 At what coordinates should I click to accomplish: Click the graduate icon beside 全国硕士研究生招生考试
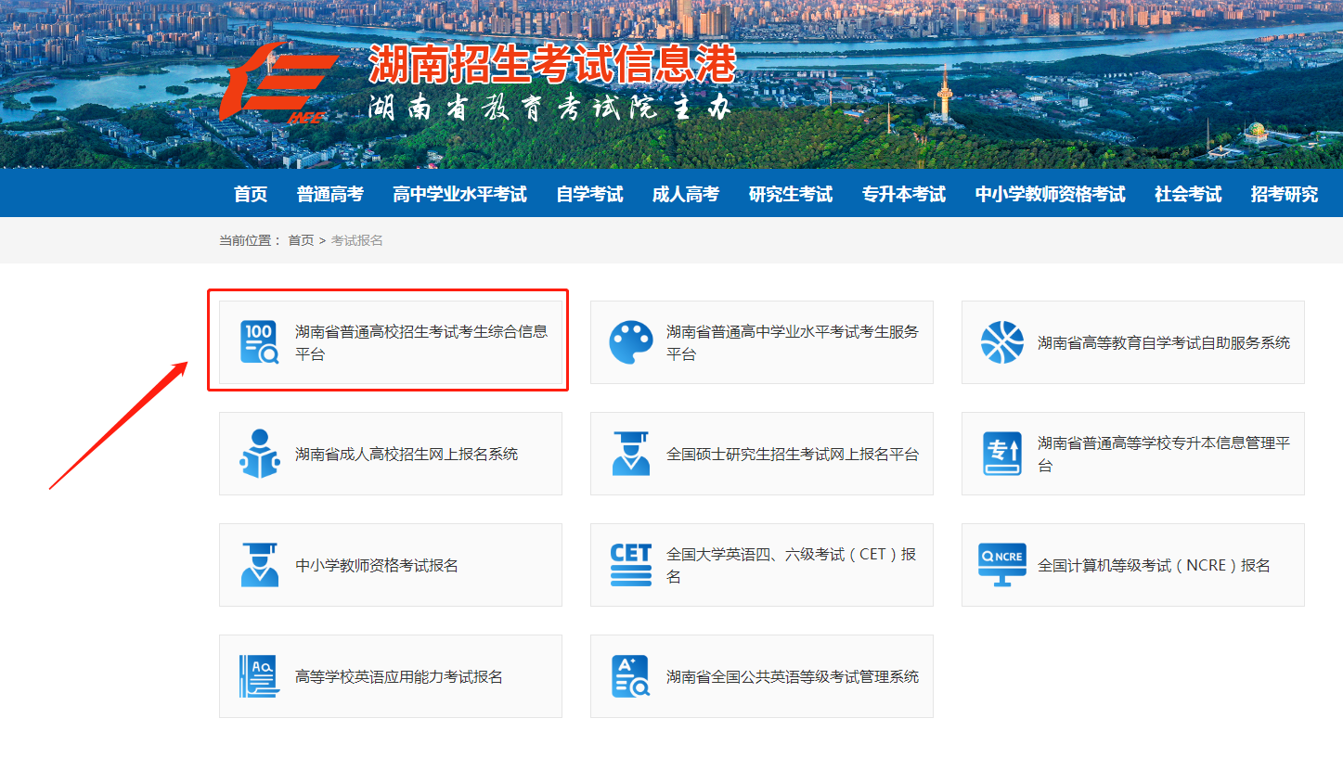point(631,454)
